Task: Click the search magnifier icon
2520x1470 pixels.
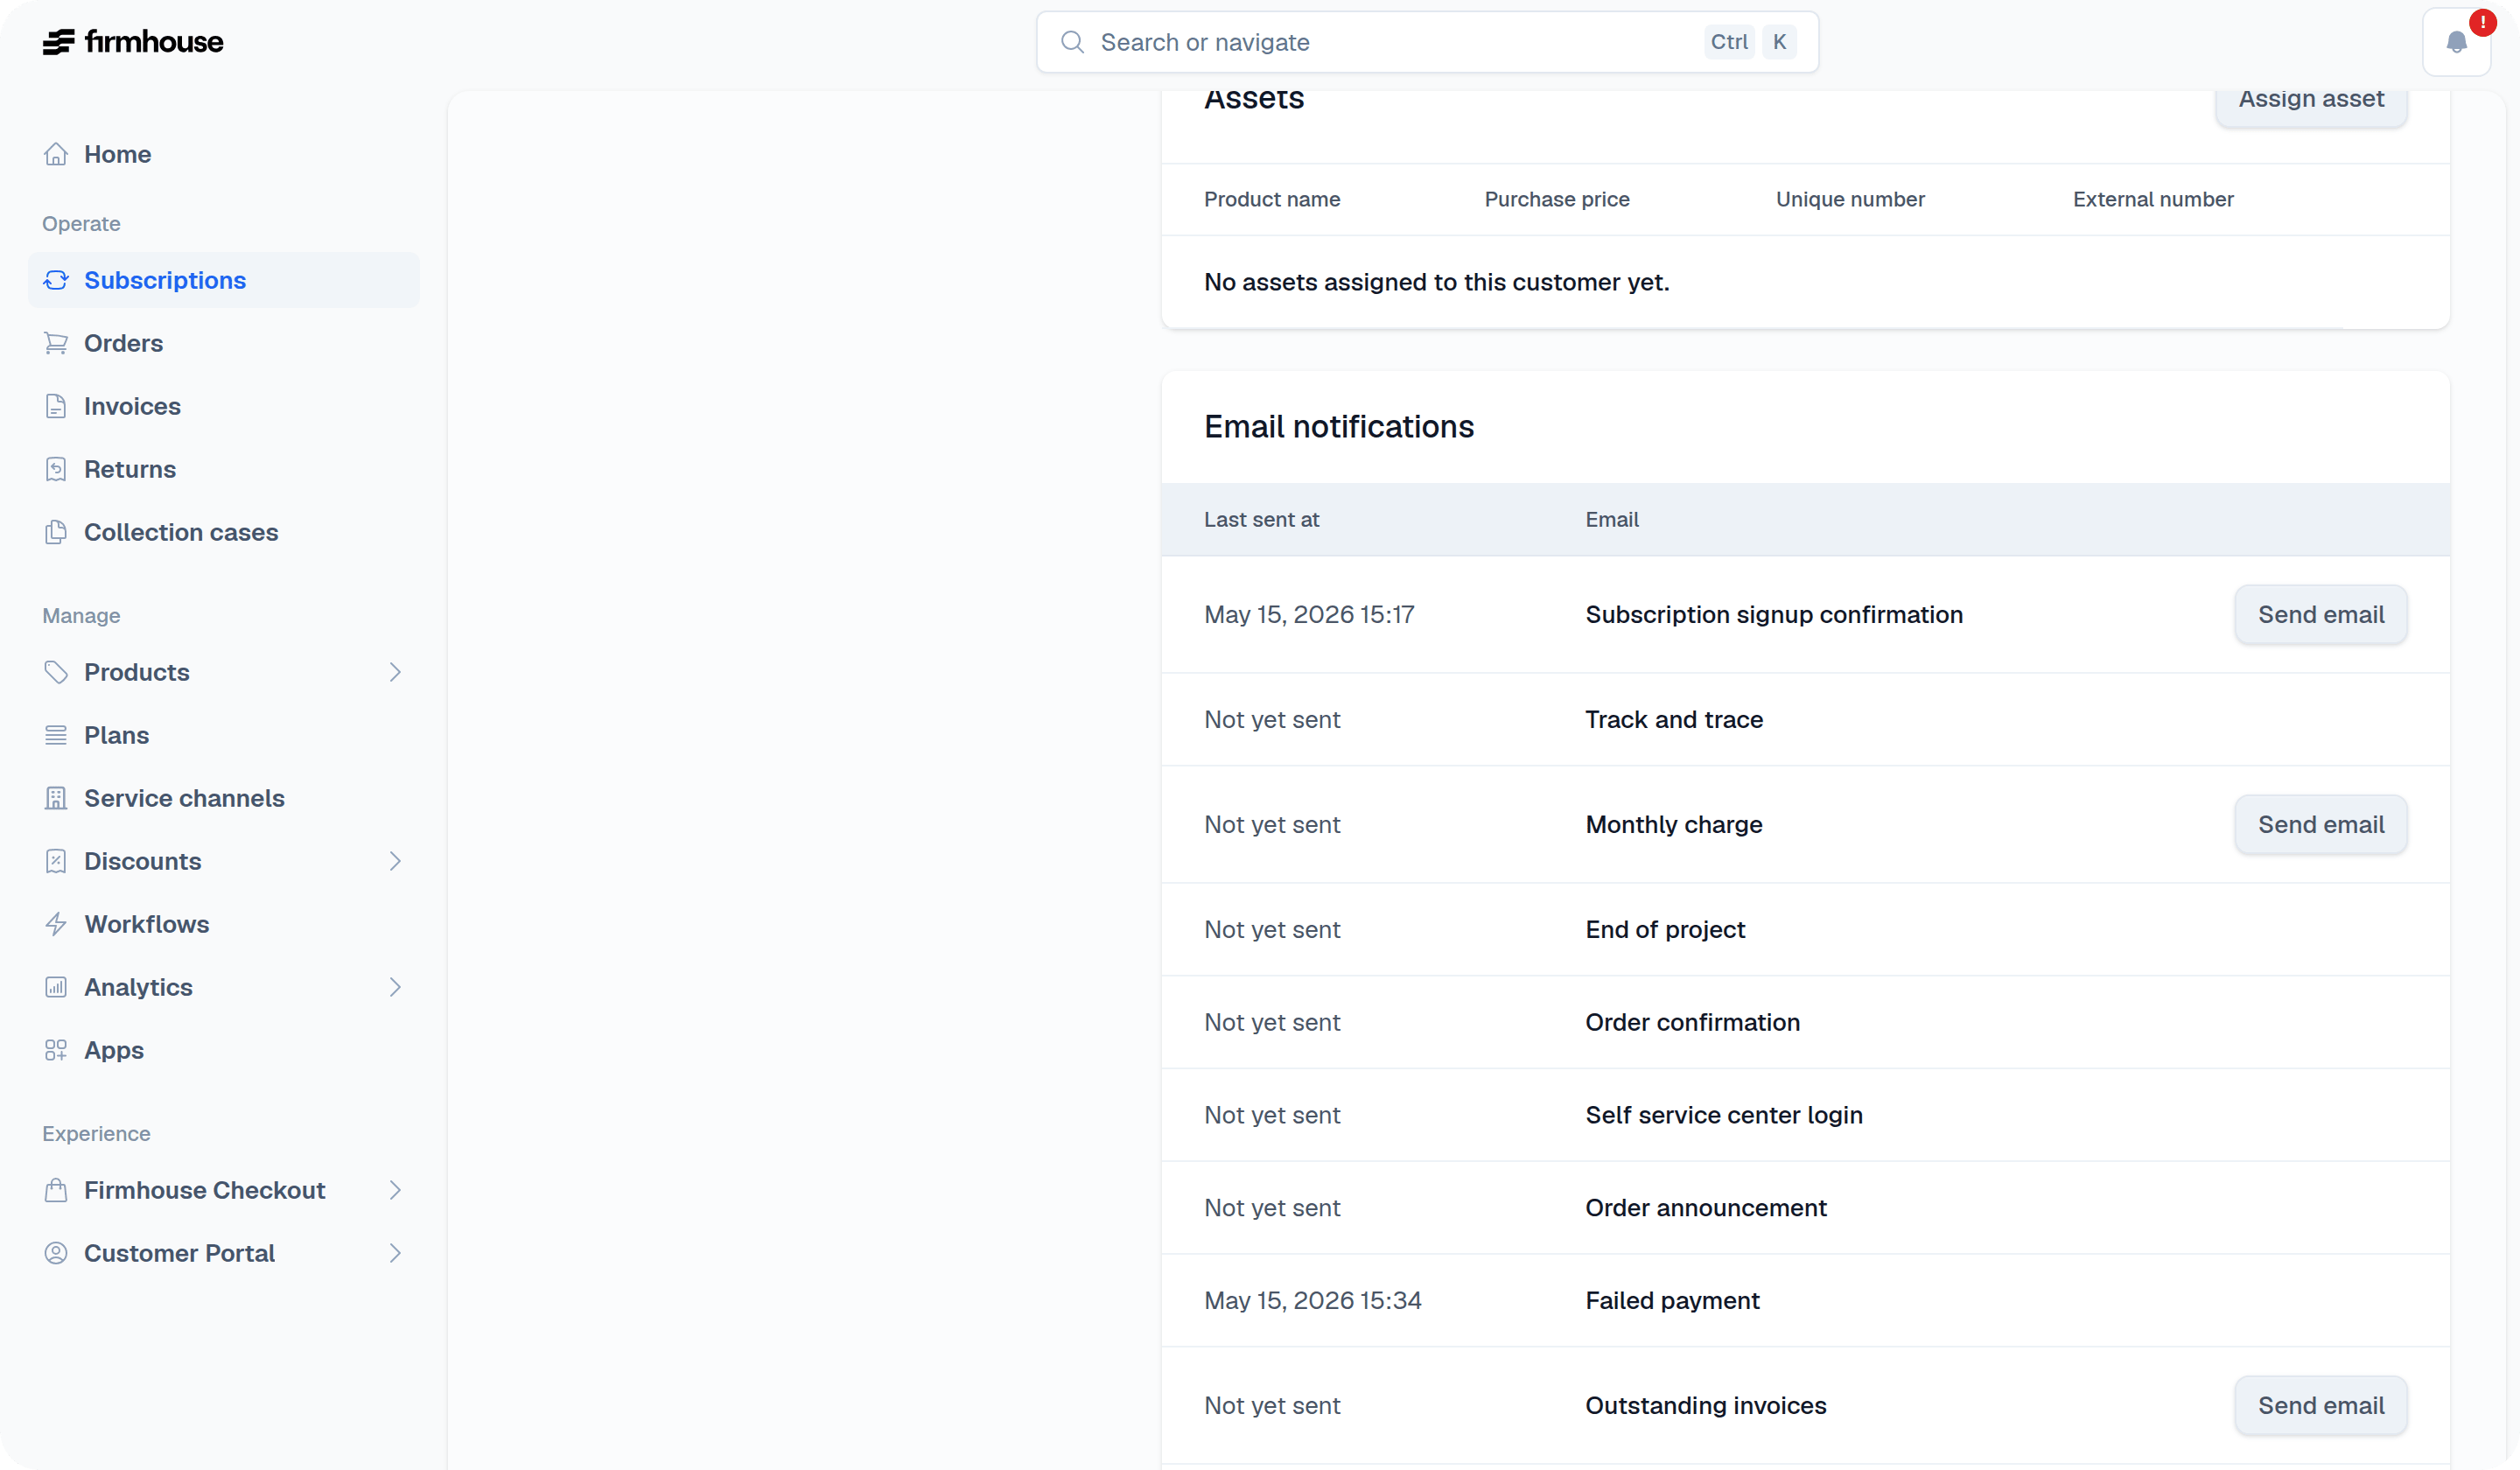Action: point(1072,42)
